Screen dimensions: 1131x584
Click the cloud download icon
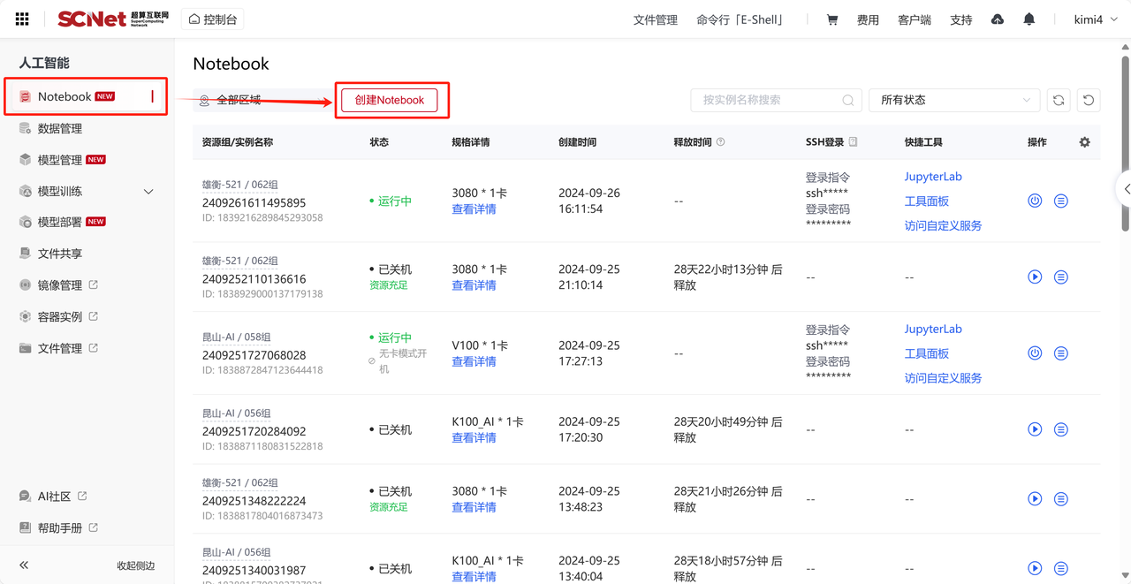pos(998,19)
